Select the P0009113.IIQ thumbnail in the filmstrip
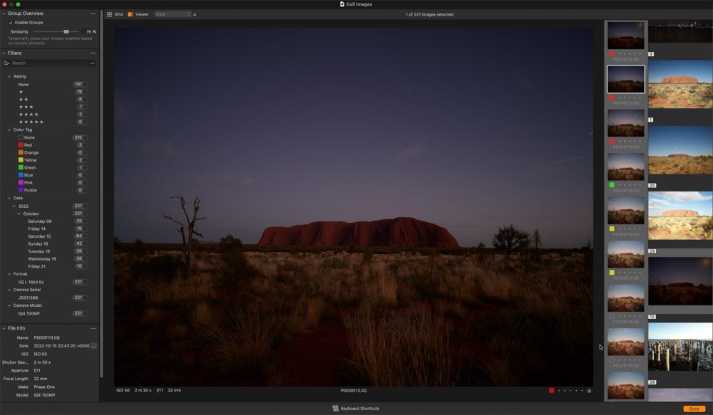Screen dimensions: 713x415 pos(625,78)
